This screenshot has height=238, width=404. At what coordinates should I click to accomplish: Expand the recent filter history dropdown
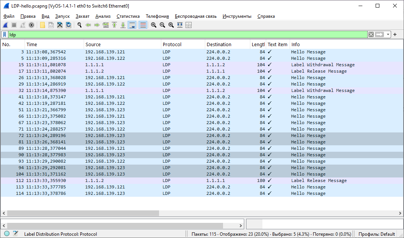point(388,34)
